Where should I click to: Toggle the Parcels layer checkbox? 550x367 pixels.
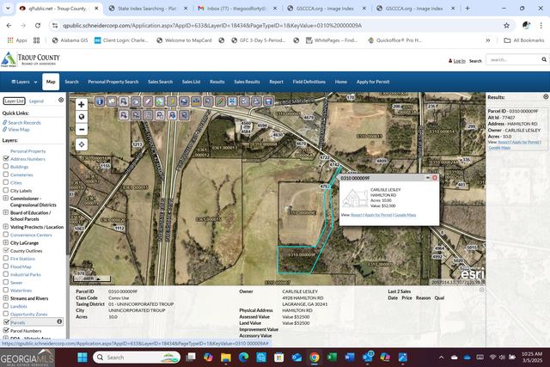pyautogui.click(x=6, y=321)
